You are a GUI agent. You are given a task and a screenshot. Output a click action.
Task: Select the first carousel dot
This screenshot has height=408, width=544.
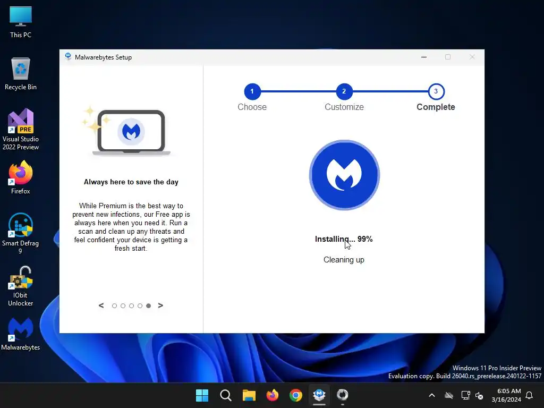115,305
